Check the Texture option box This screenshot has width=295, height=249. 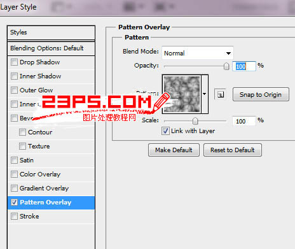[x=22, y=146]
